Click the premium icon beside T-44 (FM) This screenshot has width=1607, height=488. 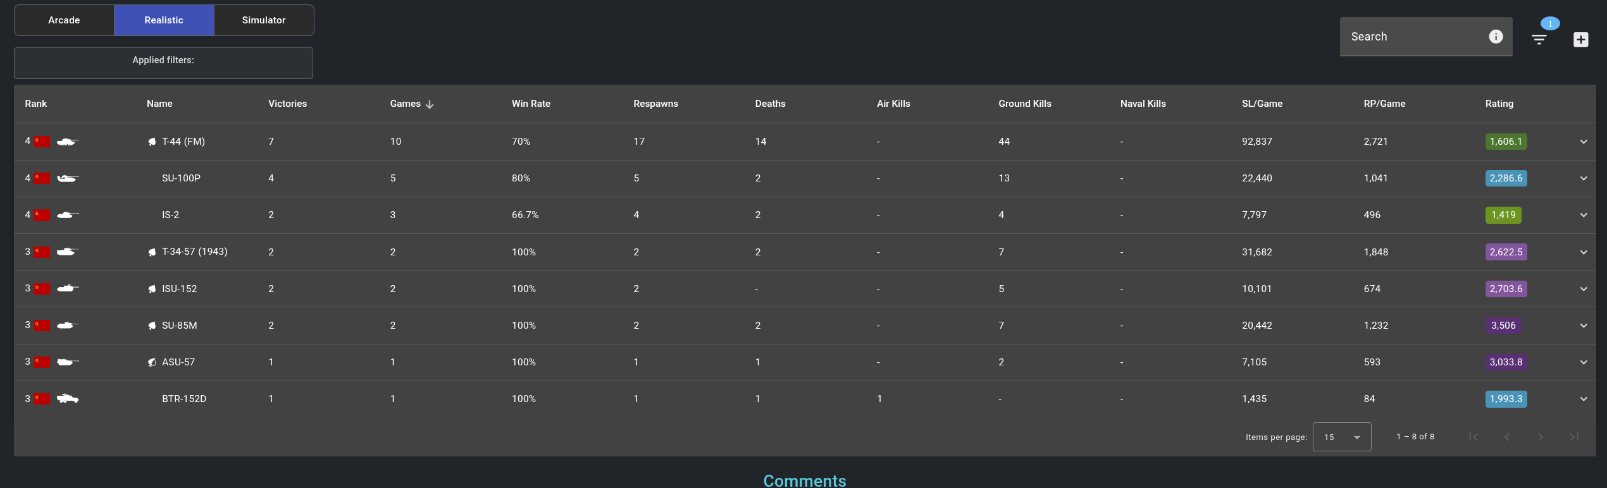coord(152,142)
